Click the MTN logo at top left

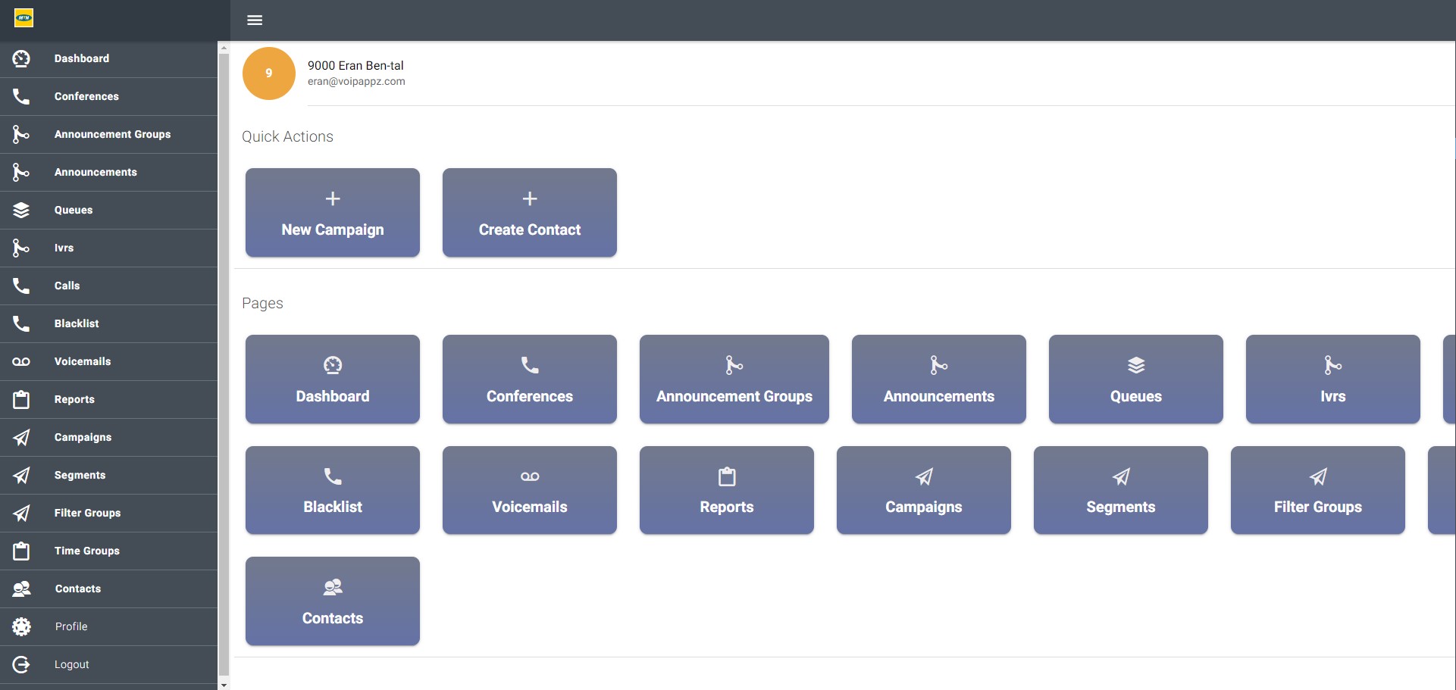click(x=24, y=17)
